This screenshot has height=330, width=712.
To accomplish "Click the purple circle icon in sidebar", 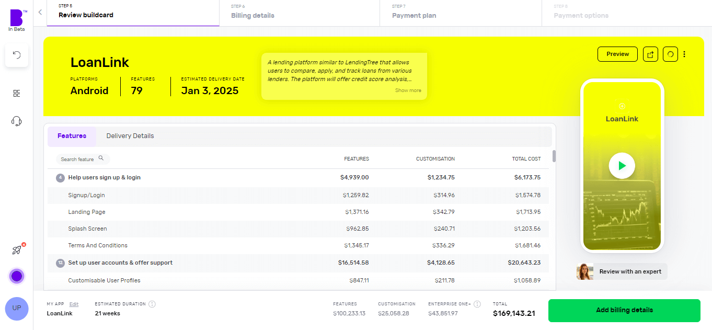I will point(17,276).
